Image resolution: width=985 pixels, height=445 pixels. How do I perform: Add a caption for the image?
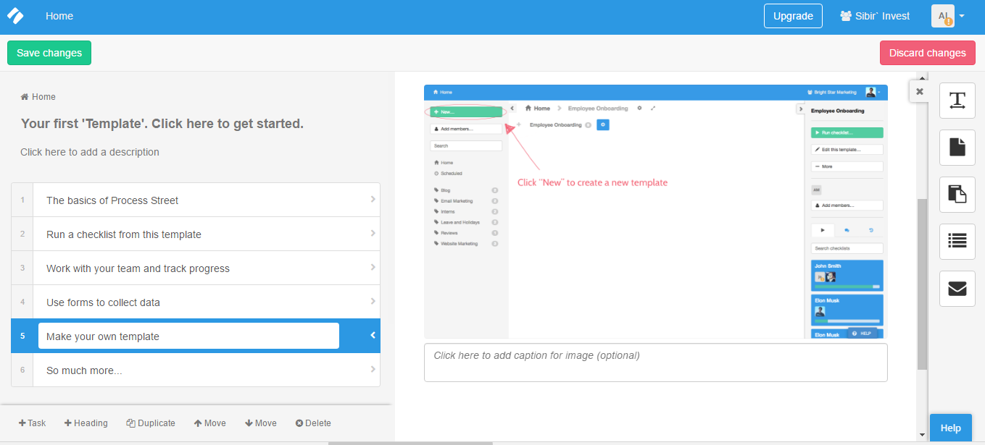click(x=655, y=363)
